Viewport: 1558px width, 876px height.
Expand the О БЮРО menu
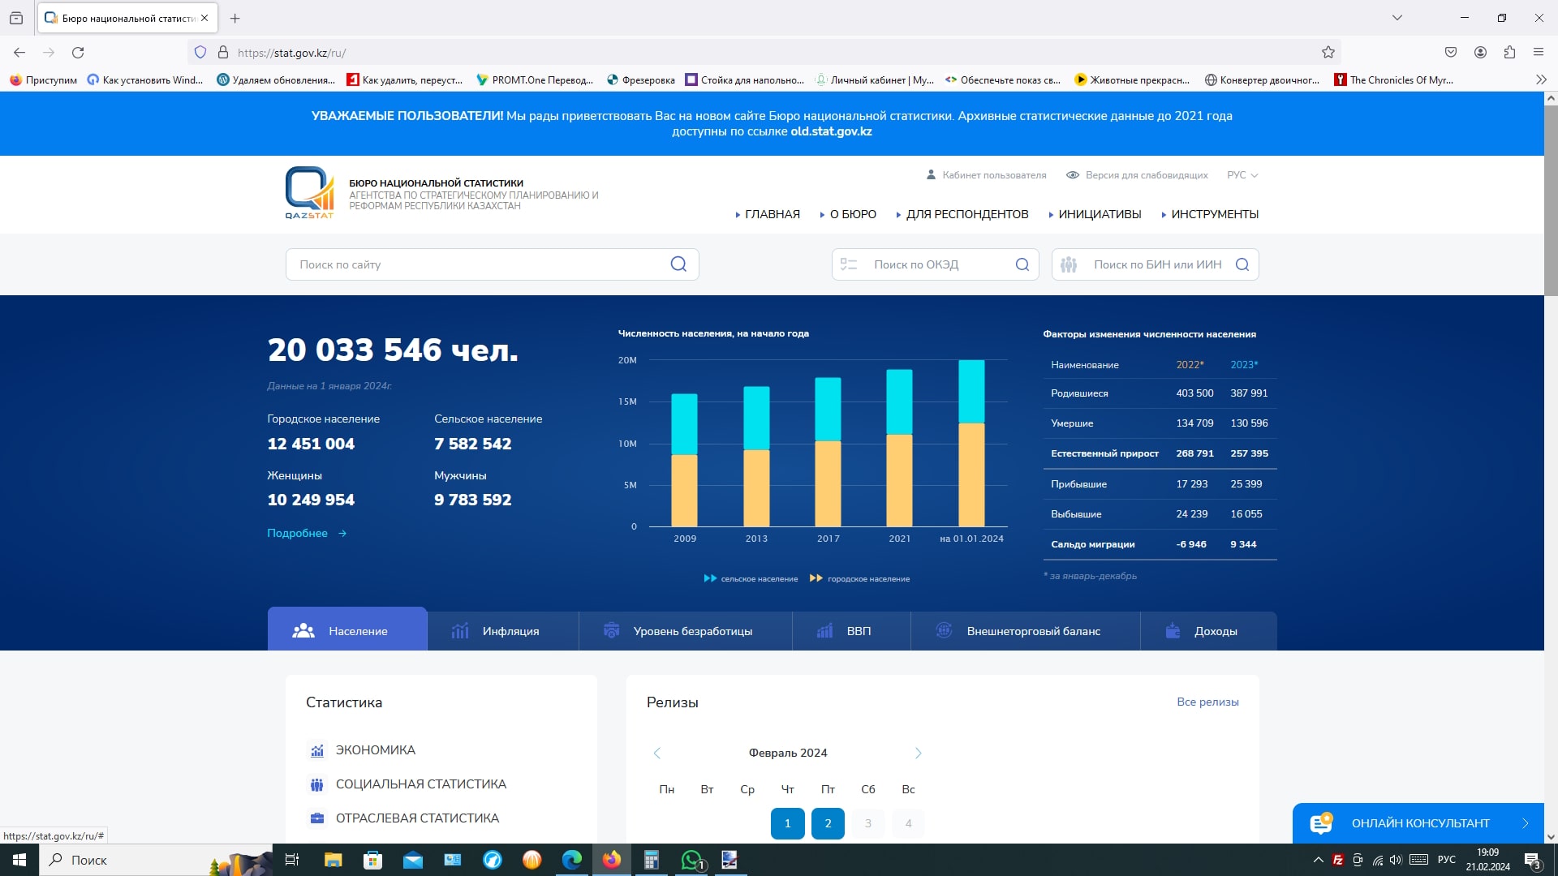click(852, 214)
